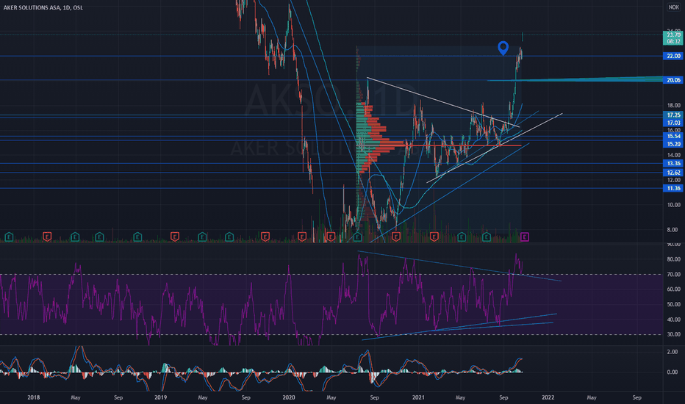Select the 17.03 price level label

(x=673, y=123)
